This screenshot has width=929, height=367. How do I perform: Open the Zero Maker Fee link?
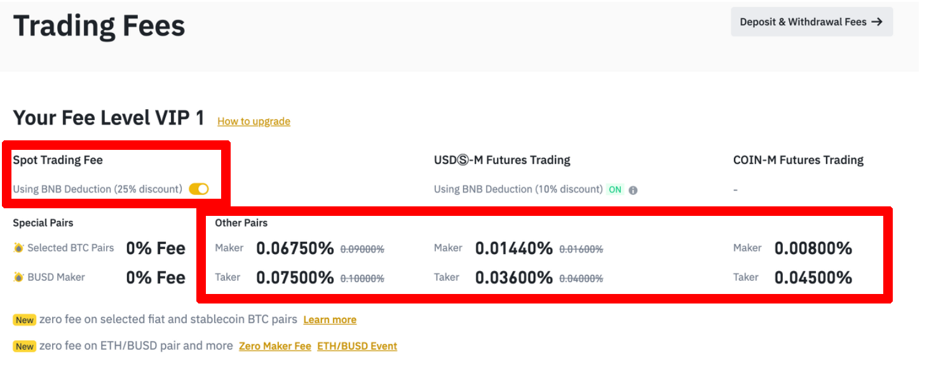(x=275, y=346)
